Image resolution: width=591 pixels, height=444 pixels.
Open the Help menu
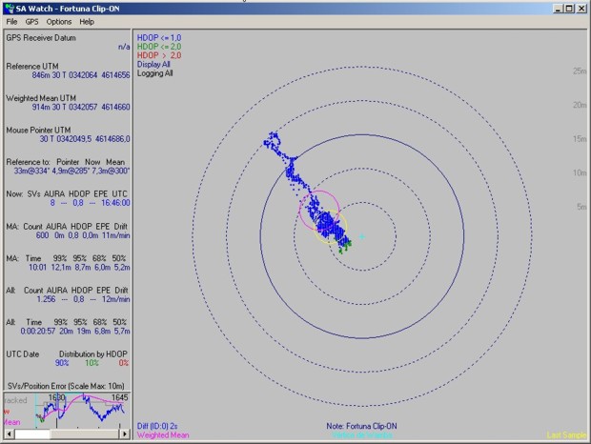pos(87,22)
